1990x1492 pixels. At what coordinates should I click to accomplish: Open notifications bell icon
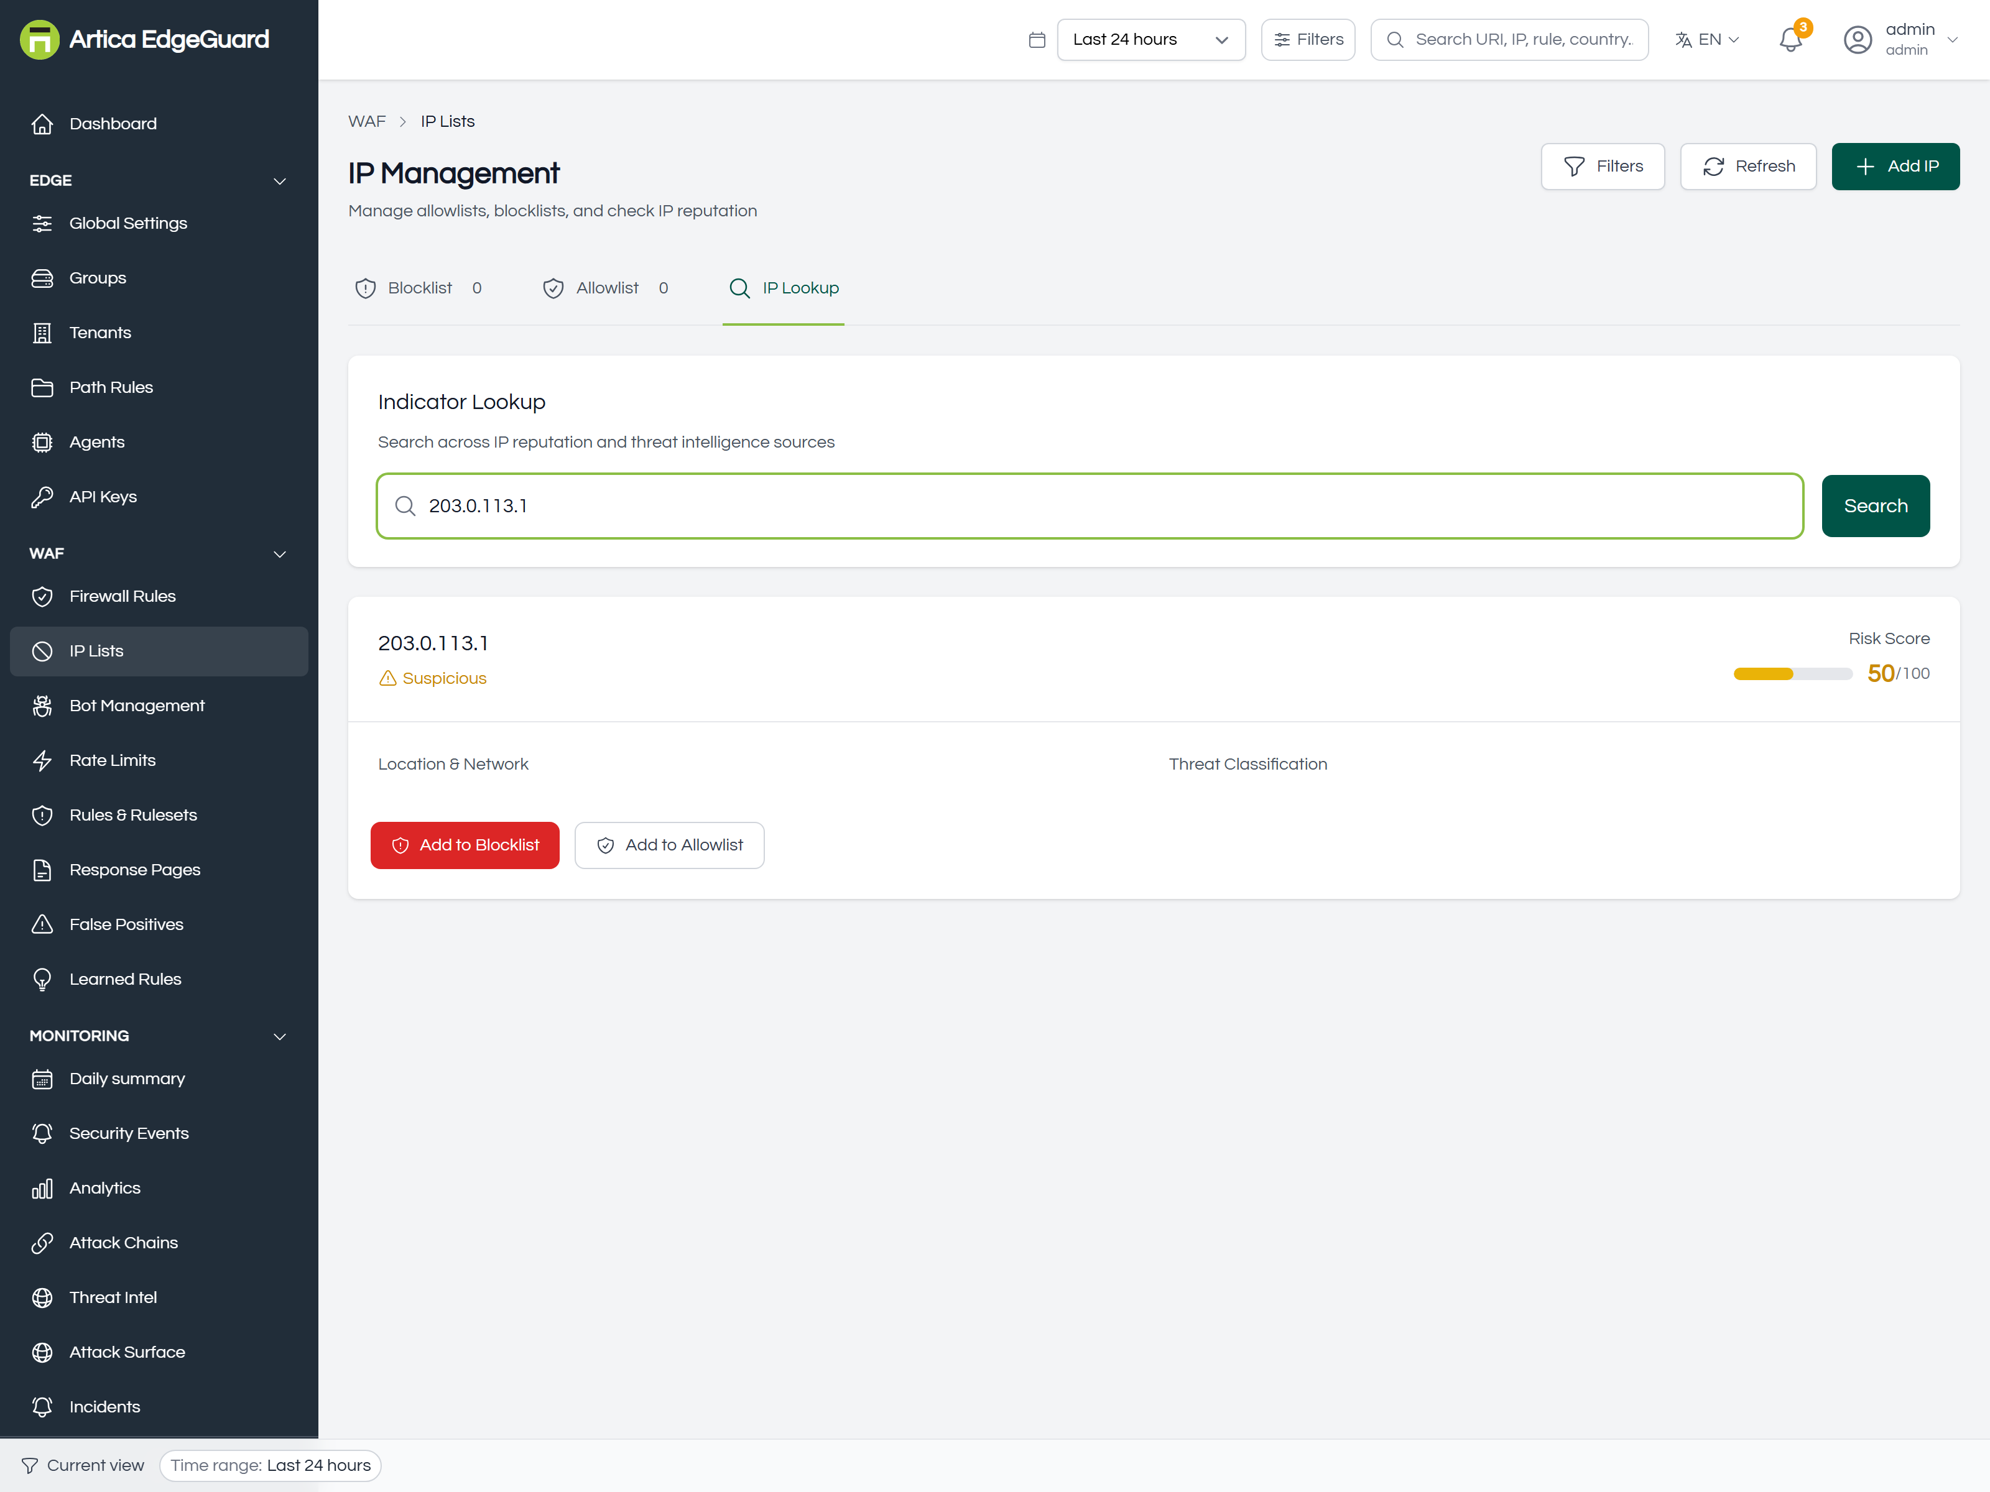point(1790,40)
